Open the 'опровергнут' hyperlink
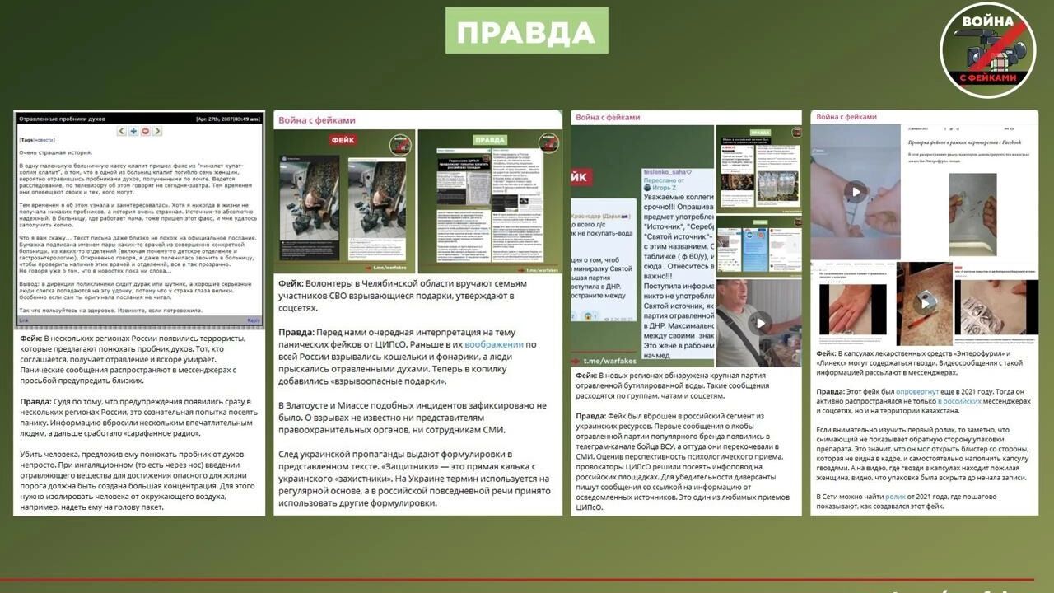The width and height of the screenshot is (1054, 593). tap(918, 391)
